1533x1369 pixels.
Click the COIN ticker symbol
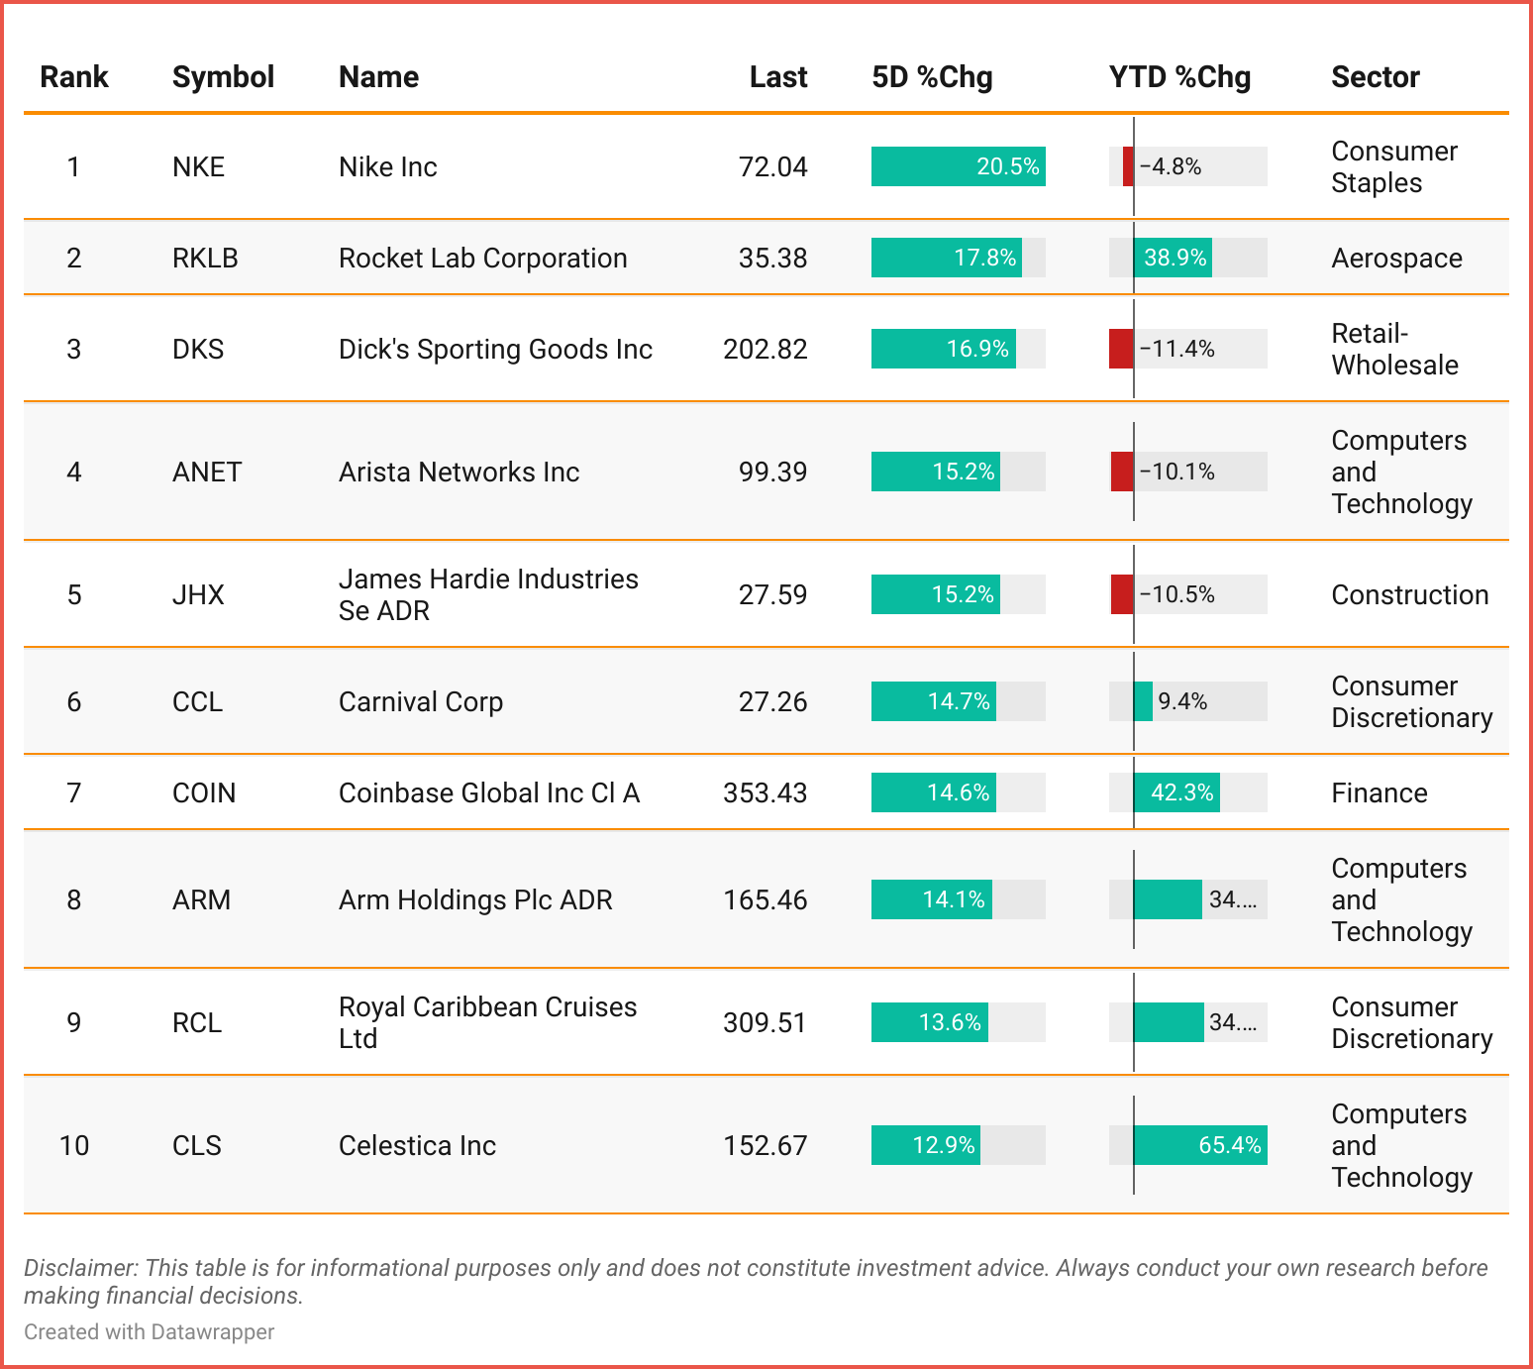click(x=204, y=792)
